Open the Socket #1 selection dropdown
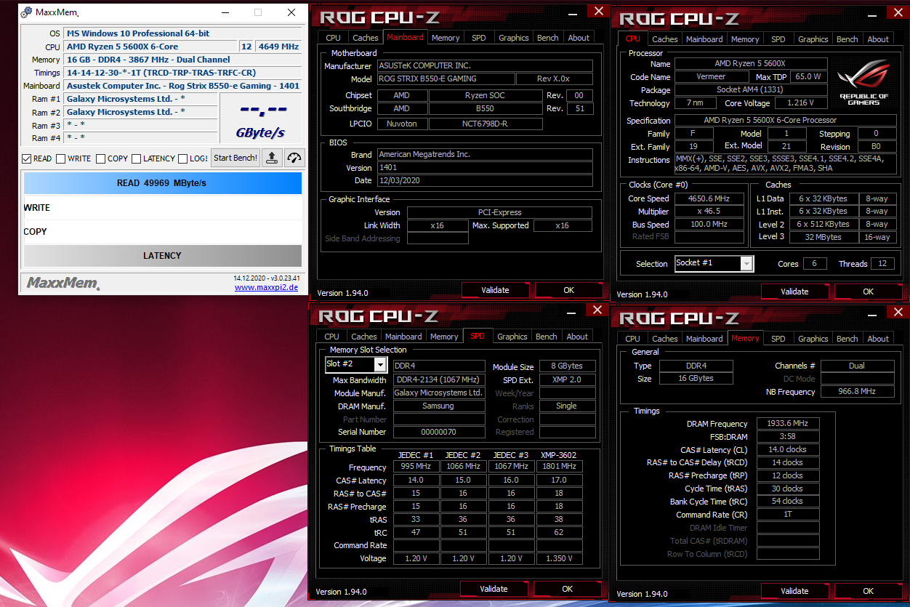Image resolution: width=910 pixels, height=607 pixels. (746, 263)
